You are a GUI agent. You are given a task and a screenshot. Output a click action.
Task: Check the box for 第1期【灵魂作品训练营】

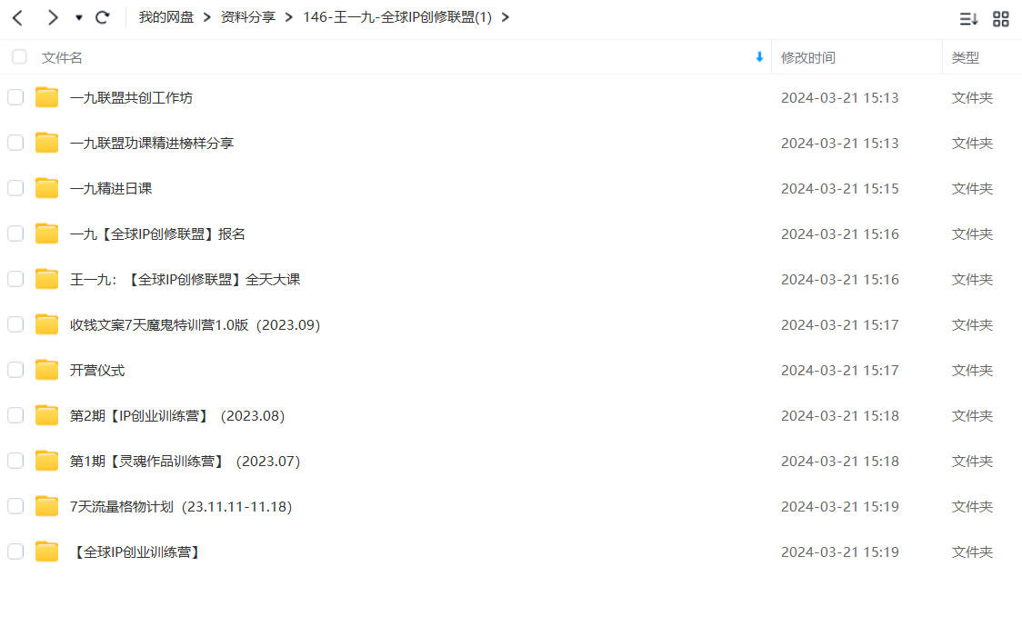pyautogui.click(x=15, y=461)
